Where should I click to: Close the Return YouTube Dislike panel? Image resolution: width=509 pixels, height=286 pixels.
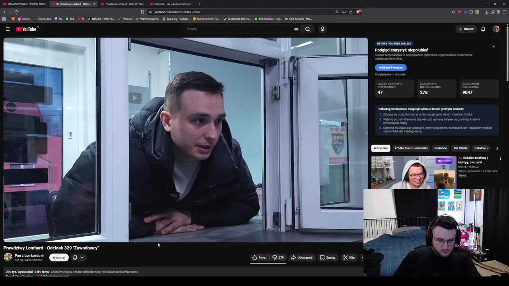click(493, 46)
